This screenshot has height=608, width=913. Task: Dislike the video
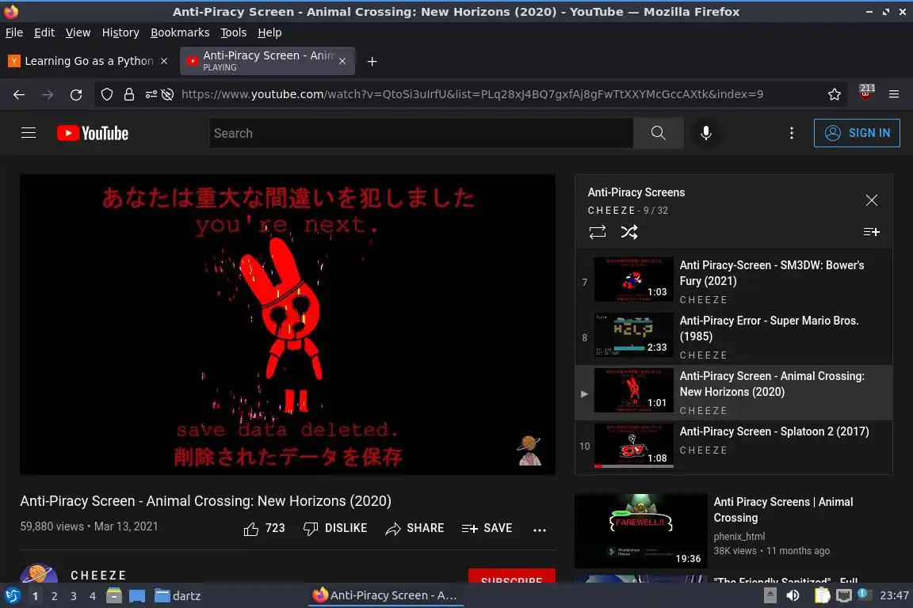pos(335,528)
